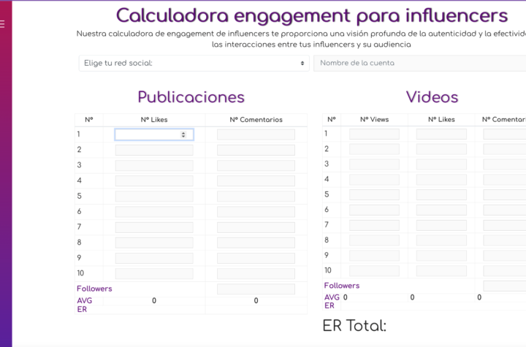Open the 'Elige tu red social' dropdown
This screenshot has height=347, width=526.
(x=193, y=64)
